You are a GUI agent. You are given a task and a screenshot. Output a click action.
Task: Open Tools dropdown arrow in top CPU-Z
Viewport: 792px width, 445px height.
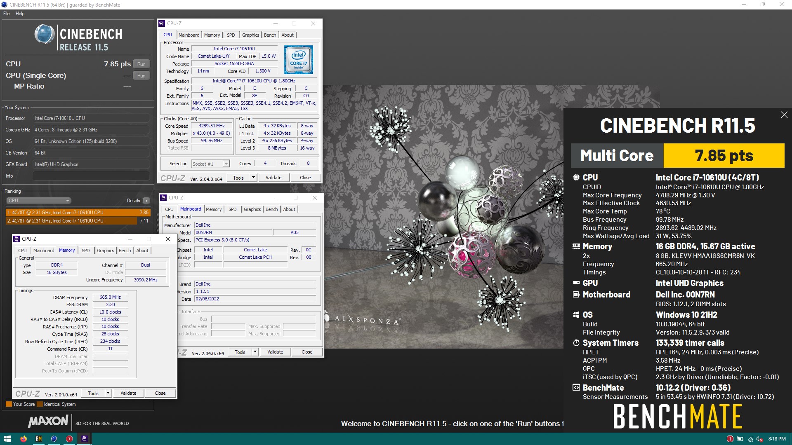coord(254,178)
